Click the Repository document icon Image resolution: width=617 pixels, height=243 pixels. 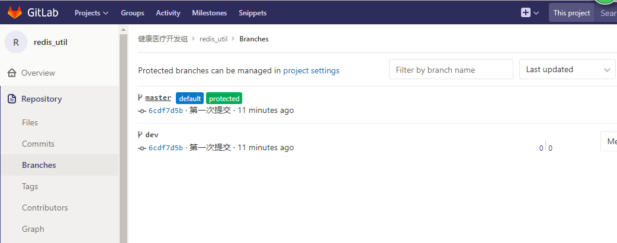pos(12,99)
